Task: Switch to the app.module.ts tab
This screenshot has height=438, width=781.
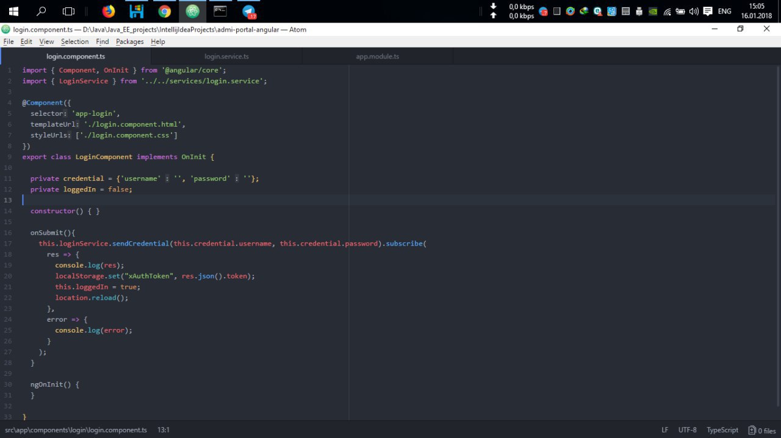Action: pos(377,56)
